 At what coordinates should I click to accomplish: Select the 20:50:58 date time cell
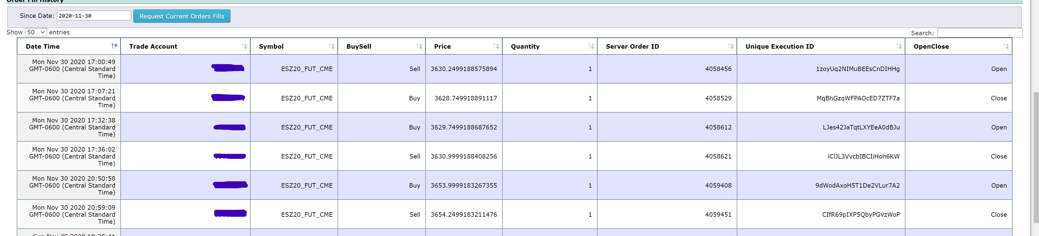click(x=69, y=185)
